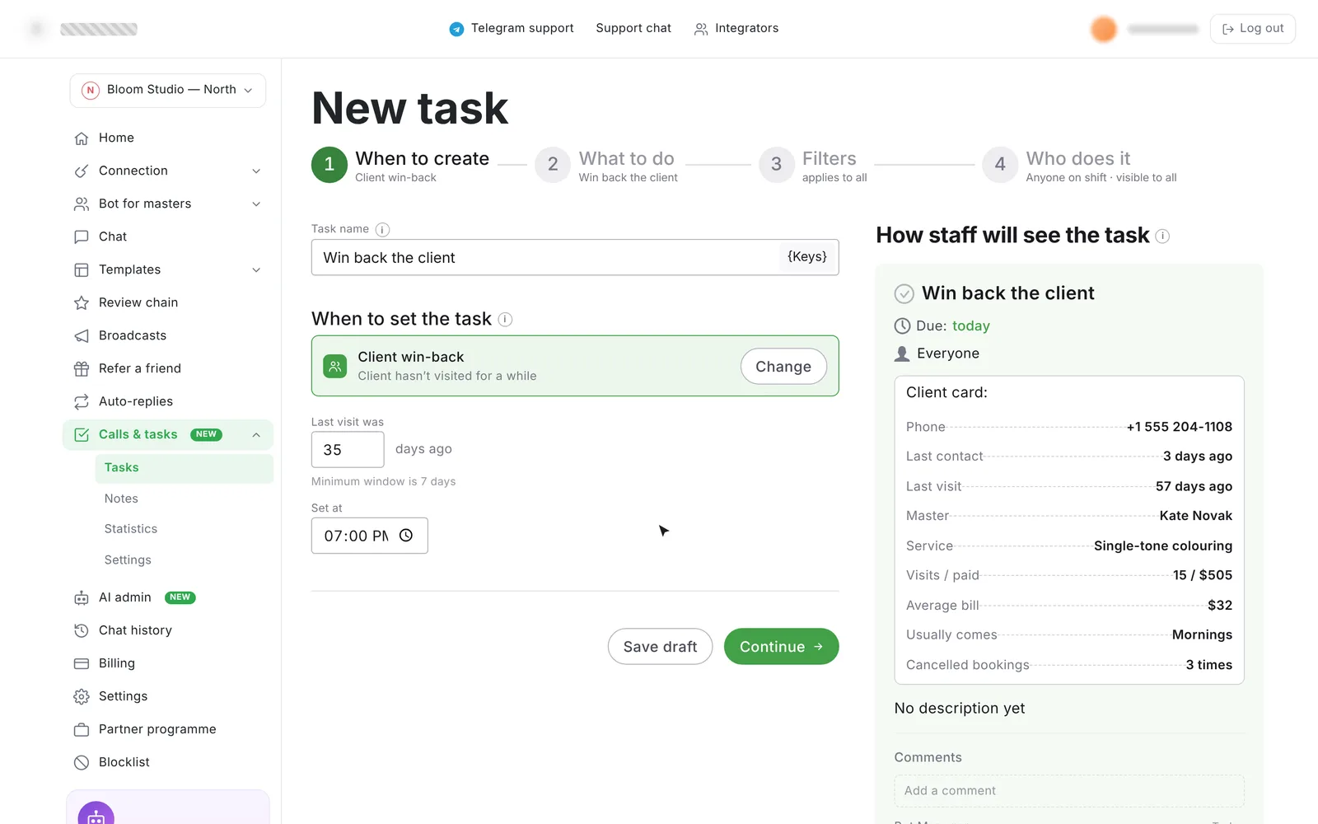Click the Broadcasts megaphone icon
This screenshot has height=824, width=1318.
[x=82, y=335]
